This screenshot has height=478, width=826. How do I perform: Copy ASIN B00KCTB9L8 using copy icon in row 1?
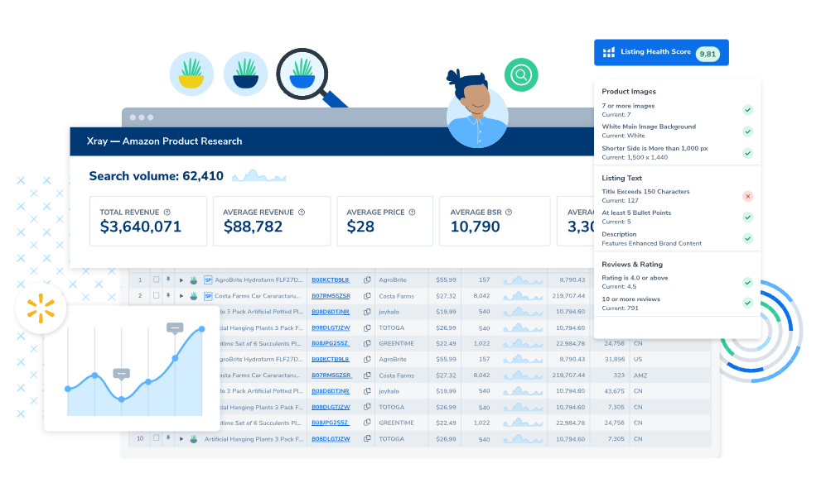point(367,280)
